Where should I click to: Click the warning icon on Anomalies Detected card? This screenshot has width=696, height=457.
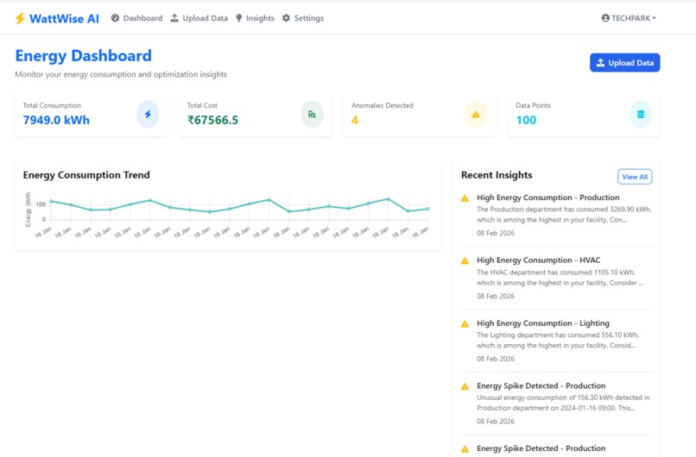[476, 115]
